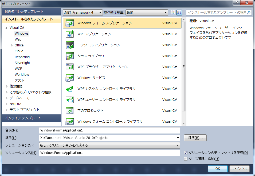Select the Workflow category
Image resolution: width=255 pixels, height=176 pixels.
tap(22, 74)
